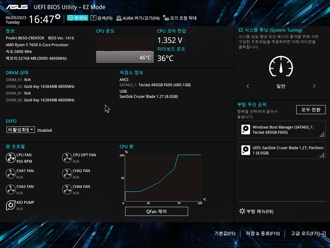
Task: Click the 956 RPM fan speed
Action: 24,161
